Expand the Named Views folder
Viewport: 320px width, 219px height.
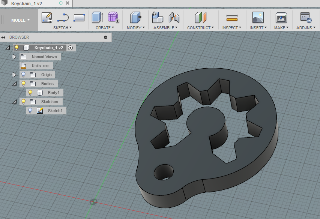(15, 57)
